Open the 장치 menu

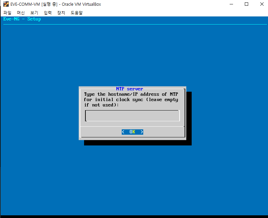click(x=61, y=13)
